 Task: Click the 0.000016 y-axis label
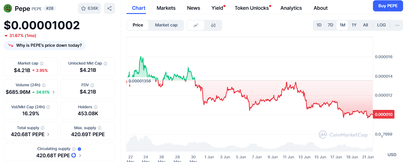[384, 57]
